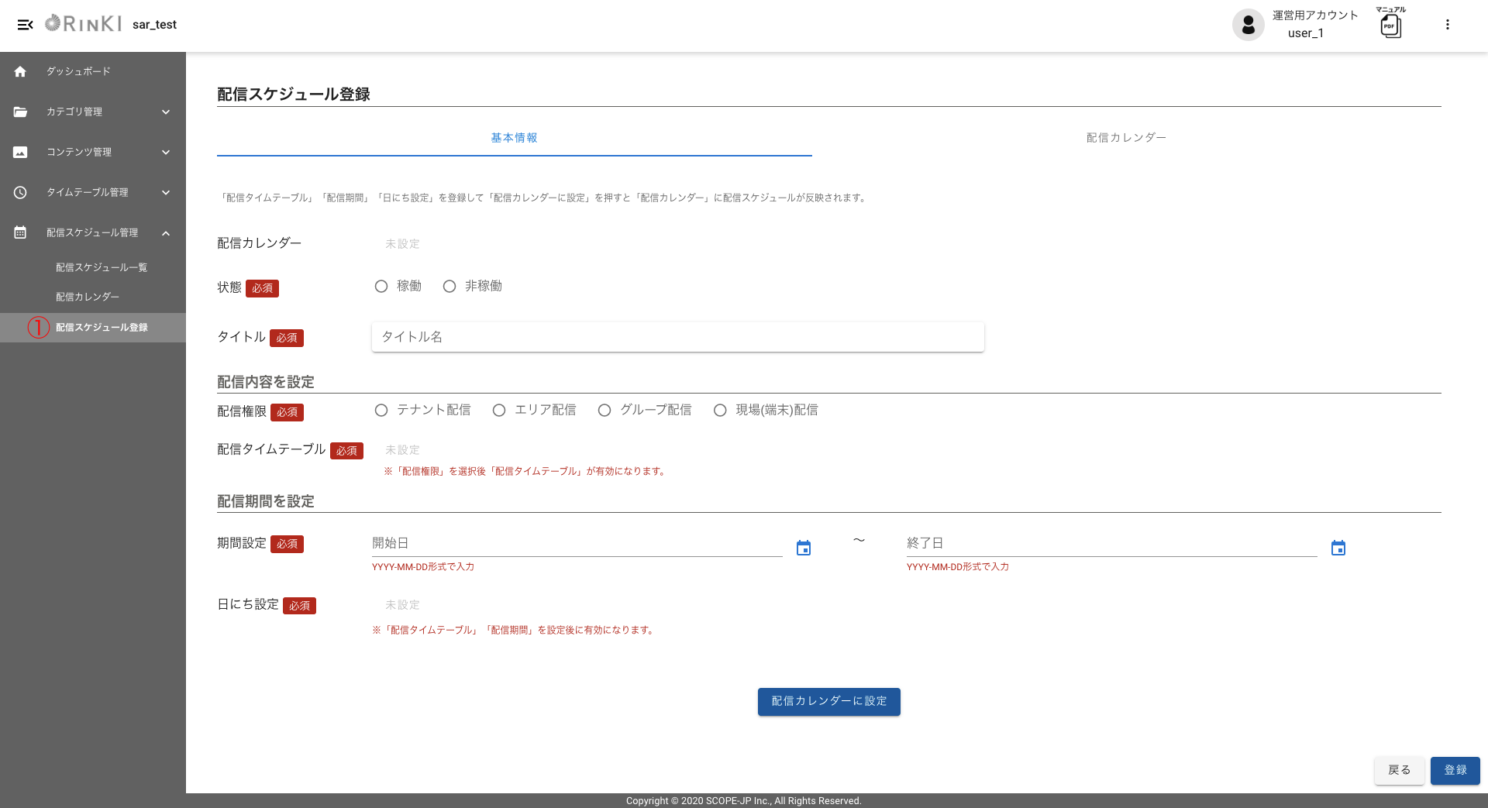
Task: Open the end date calendar picker
Action: pos(1338,548)
